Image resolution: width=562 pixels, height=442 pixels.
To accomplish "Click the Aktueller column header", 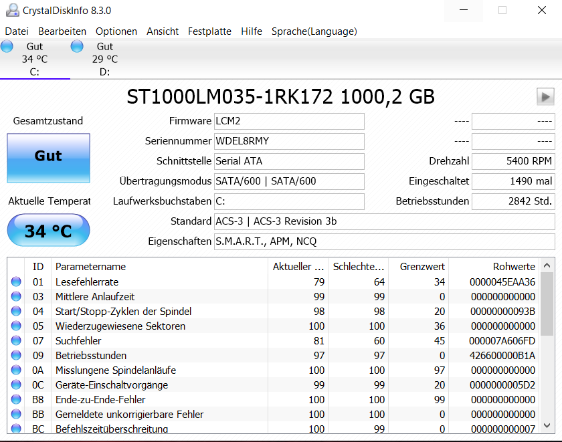I will pos(298,267).
